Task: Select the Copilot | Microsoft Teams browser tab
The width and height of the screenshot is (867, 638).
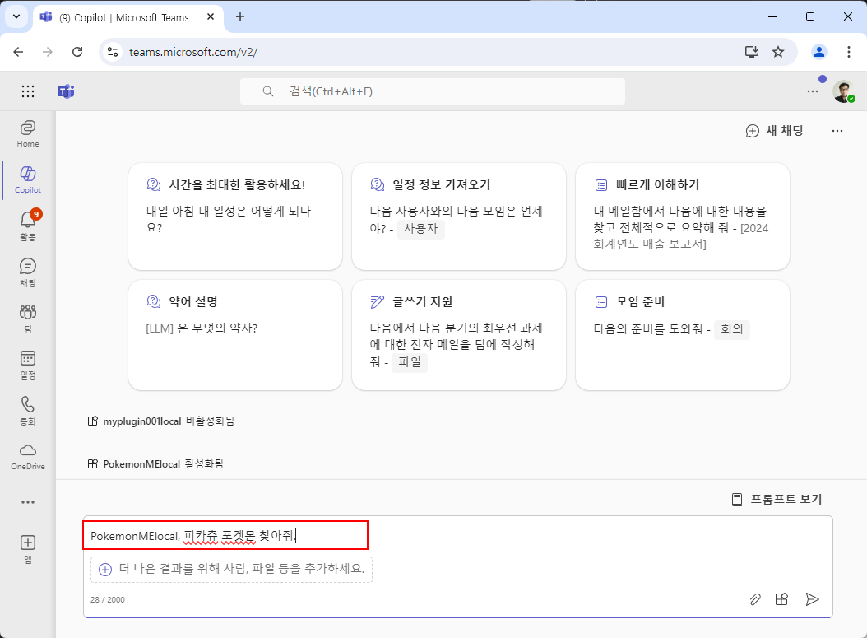Action: point(128,17)
